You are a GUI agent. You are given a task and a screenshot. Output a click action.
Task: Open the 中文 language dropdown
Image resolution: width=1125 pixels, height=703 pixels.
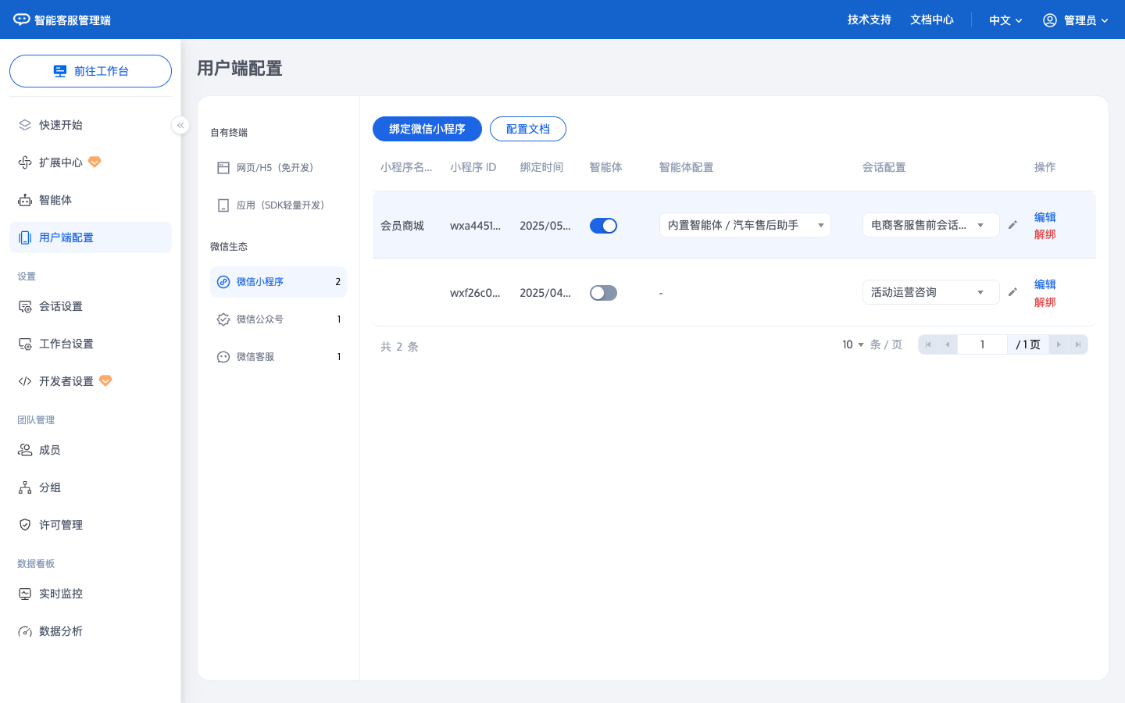point(1005,20)
